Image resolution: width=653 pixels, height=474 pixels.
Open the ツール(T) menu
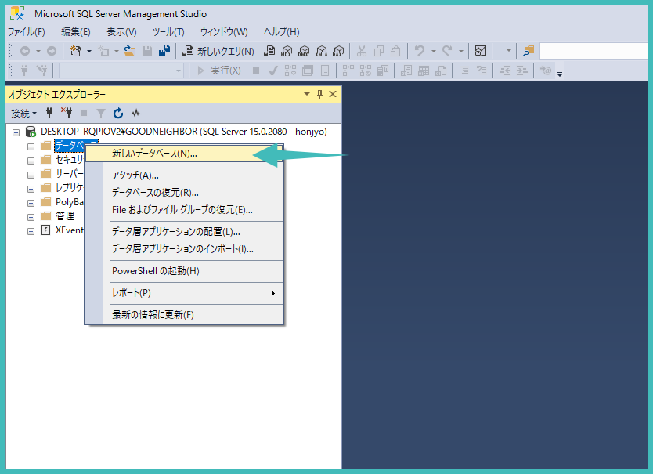pyautogui.click(x=168, y=31)
